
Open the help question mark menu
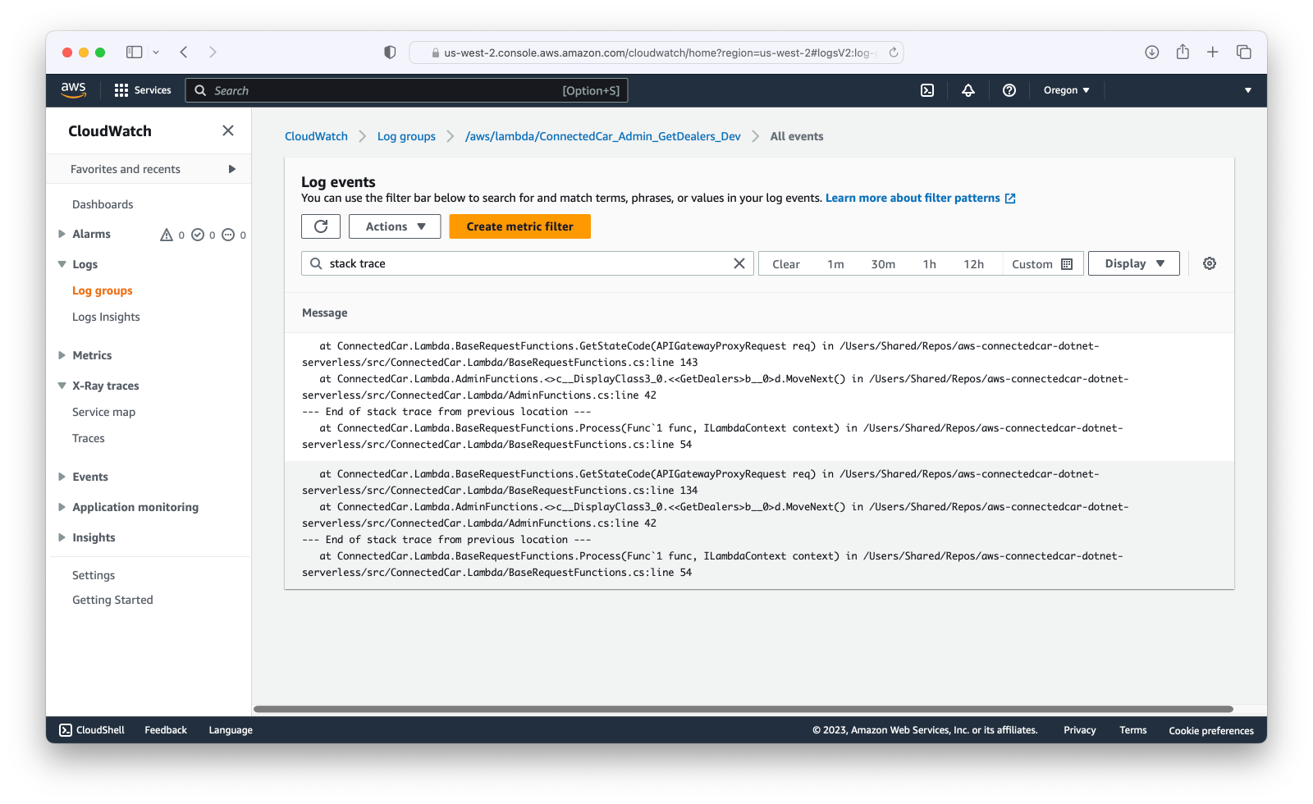pos(1009,90)
